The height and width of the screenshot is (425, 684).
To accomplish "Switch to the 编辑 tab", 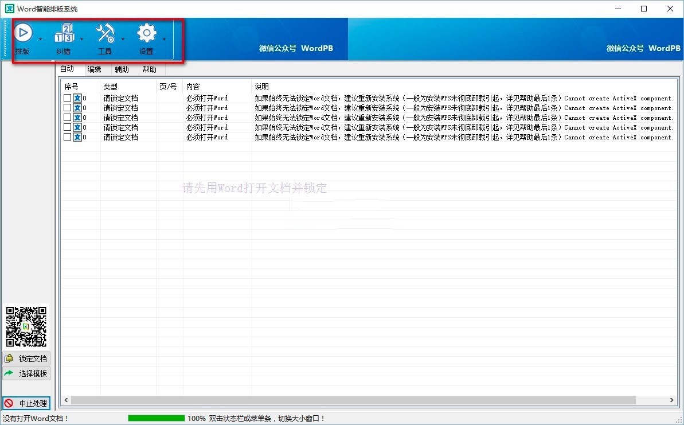I will [94, 69].
